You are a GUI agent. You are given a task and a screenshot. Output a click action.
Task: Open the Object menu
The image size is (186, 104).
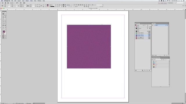coord(27,1)
